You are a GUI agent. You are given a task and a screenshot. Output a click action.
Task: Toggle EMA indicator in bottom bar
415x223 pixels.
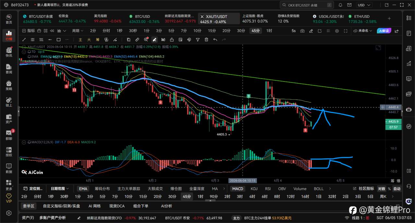(x=83, y=189)
